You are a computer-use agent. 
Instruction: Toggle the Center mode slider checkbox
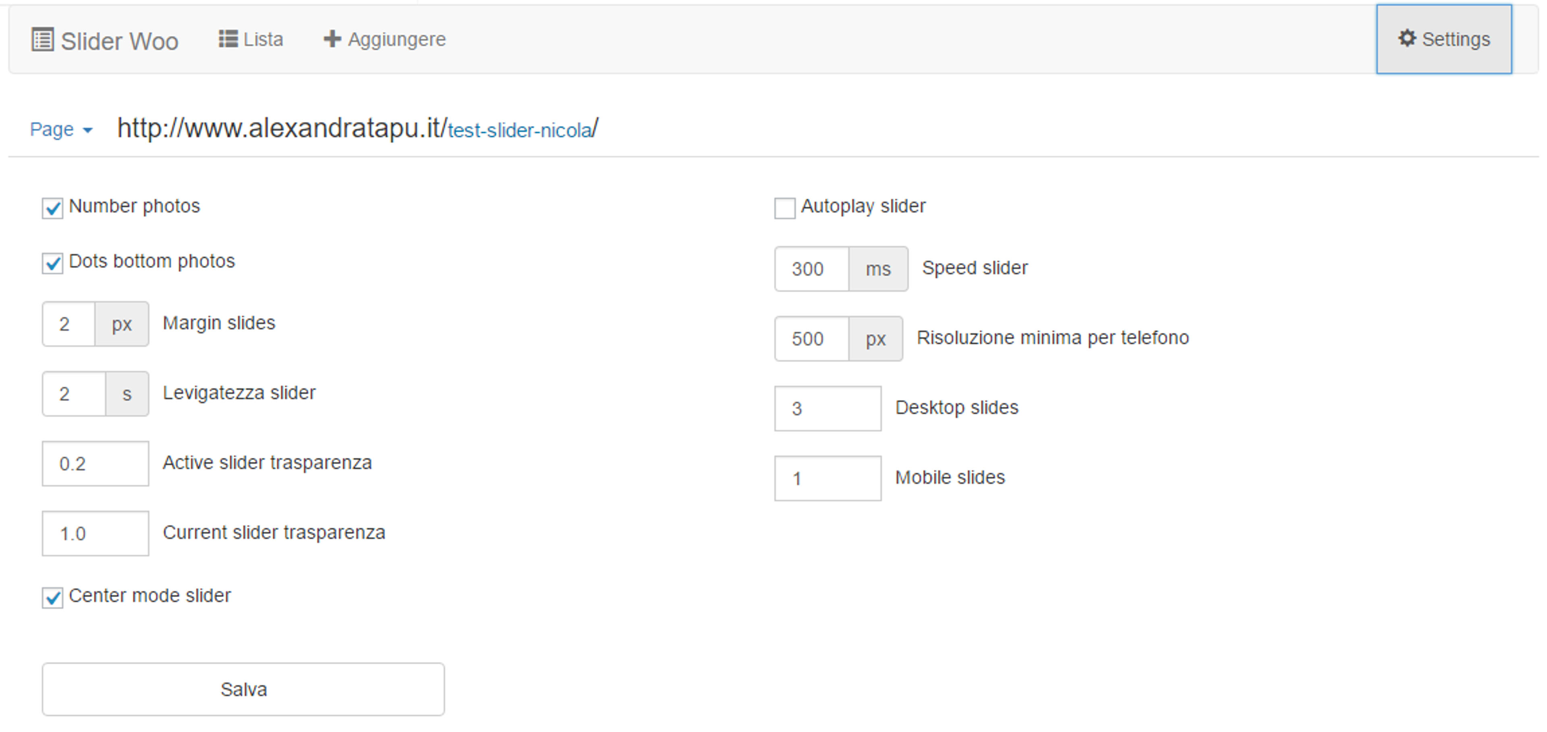click(x=53, y=598)
